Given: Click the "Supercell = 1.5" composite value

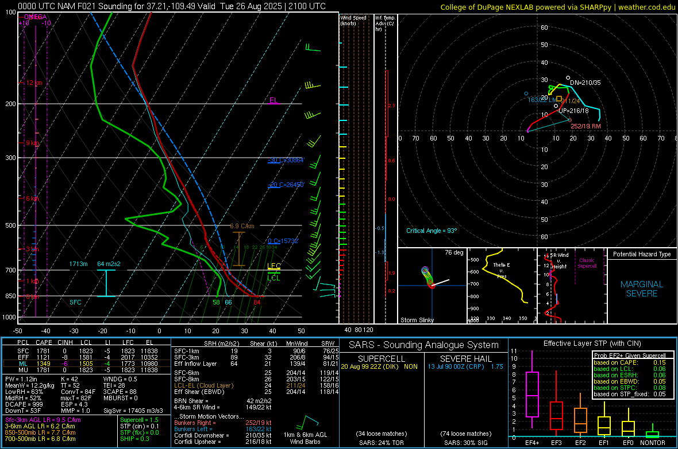Looking at the screenshot, I should click(139, 420).
